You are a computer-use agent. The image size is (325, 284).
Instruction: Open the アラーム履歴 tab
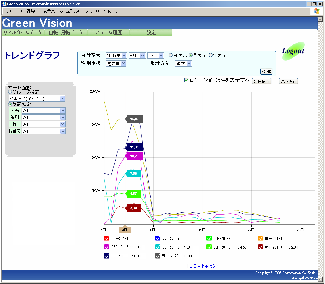tap(108, 32)
